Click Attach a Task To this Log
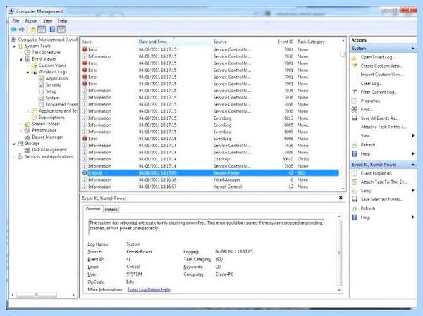The width and height of the screenshot is (423, 316). 384,127
